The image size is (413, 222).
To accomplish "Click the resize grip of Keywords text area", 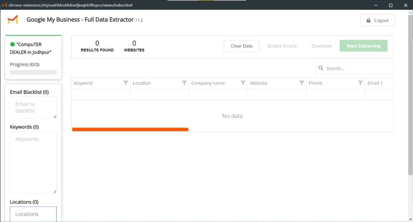I will click(x=55, y=191).
